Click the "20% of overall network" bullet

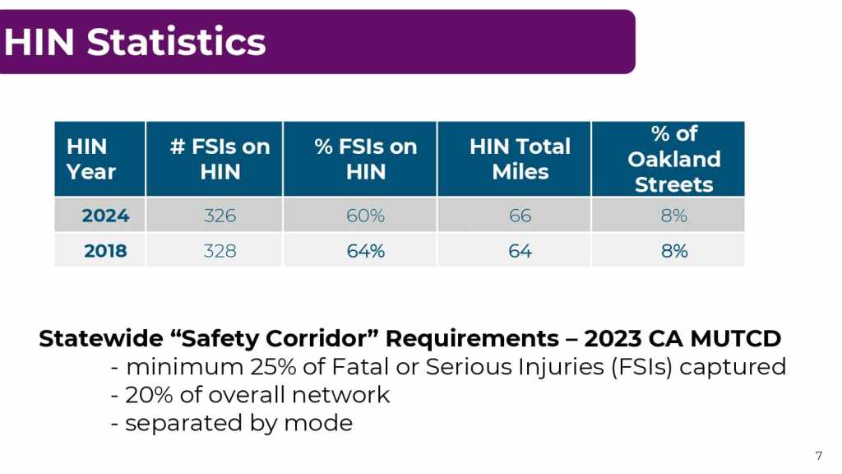point(250,395)
